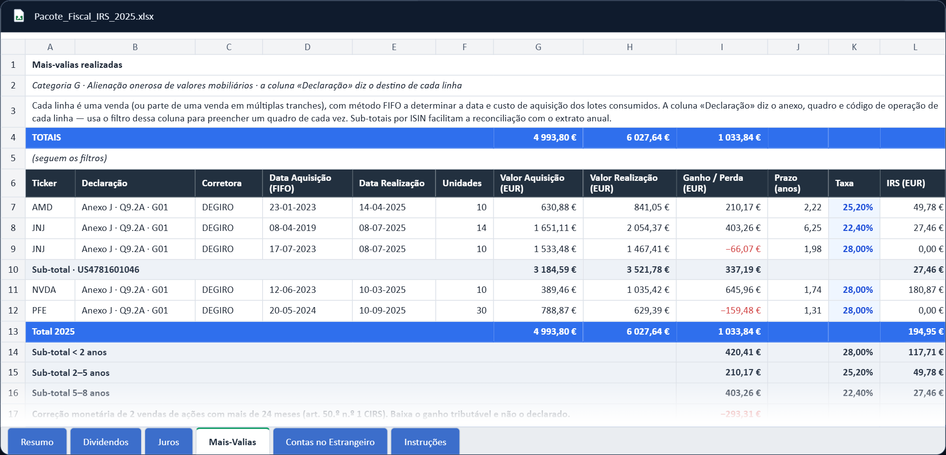This screenshot has height=455, width=946.
Task: Select column G header
Action: point(538,47)
